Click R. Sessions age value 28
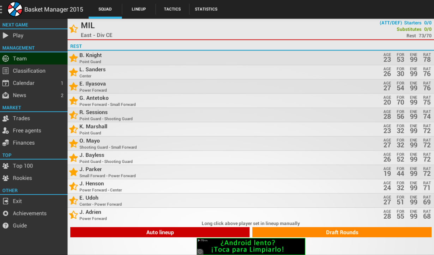The width and height of the screenshot is (434, 255). [x=387, y=117]
